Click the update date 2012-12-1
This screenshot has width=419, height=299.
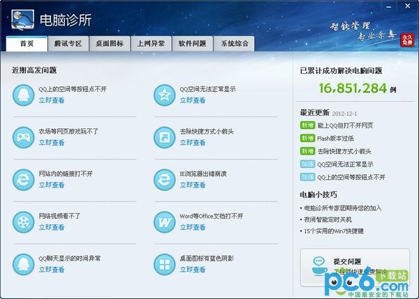coord(344,114)
